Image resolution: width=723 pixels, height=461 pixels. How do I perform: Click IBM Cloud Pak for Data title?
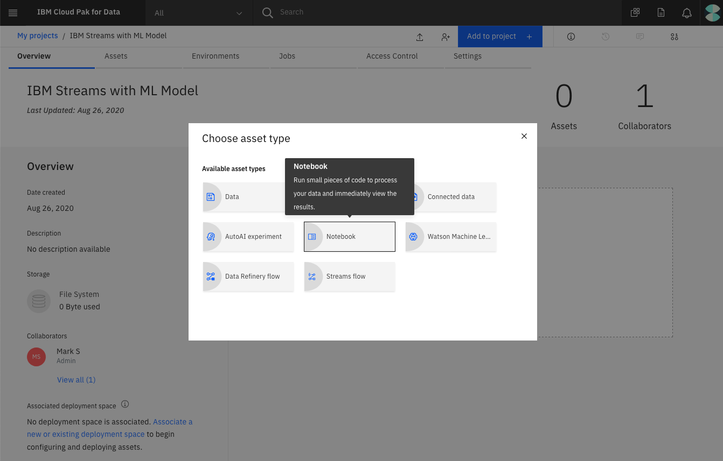click(x=79, y=12)
